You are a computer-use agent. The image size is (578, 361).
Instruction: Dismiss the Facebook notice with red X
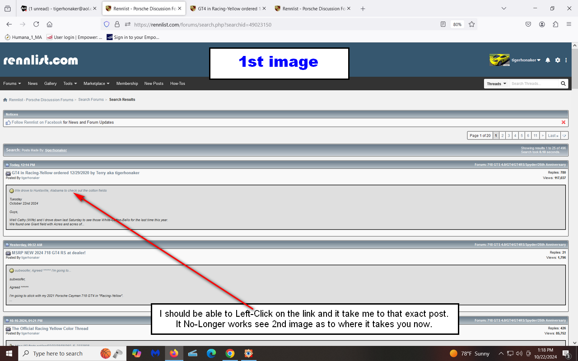click(563, 122)
